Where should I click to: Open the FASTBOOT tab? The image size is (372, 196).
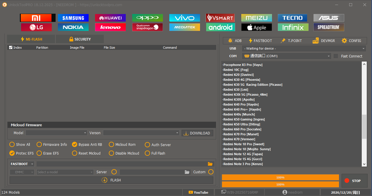260,41
